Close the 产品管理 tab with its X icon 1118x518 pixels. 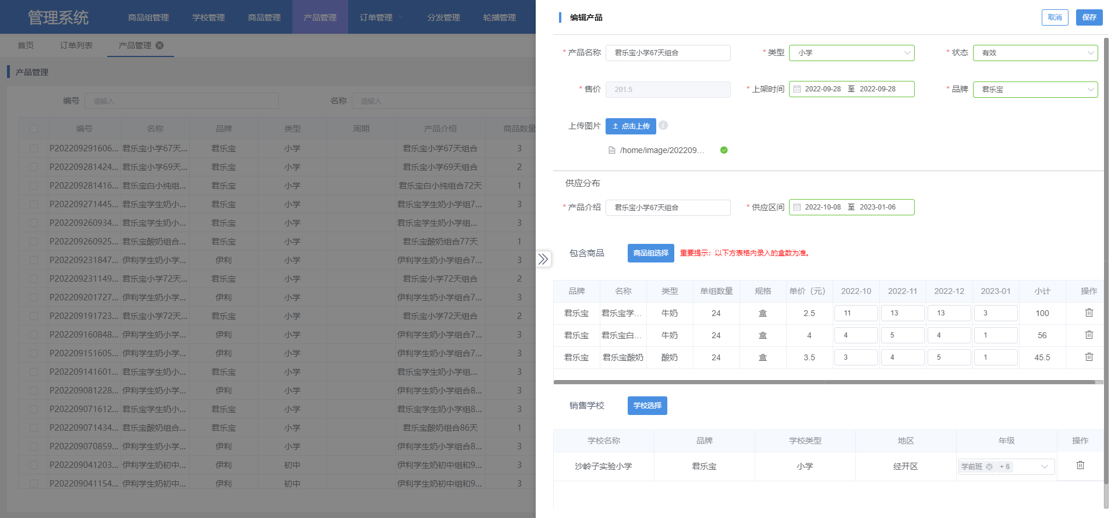(160, 45)
